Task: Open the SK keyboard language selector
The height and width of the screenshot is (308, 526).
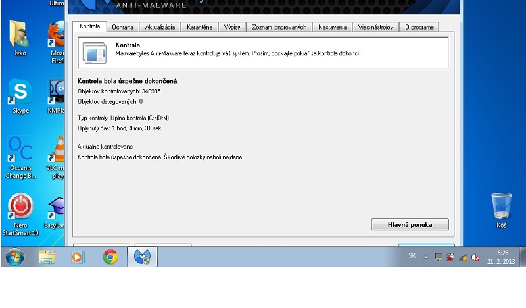Action: 412,255
